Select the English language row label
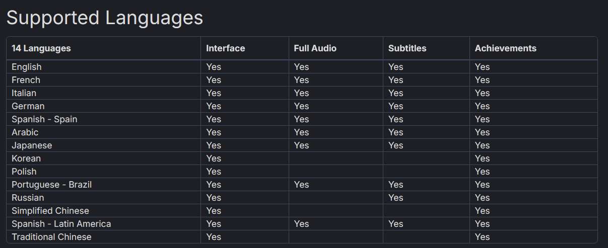 tap(27, 67)
